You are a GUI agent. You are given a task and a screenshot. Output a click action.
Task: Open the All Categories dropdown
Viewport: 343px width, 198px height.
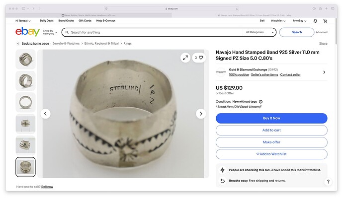tap(259, 32)
